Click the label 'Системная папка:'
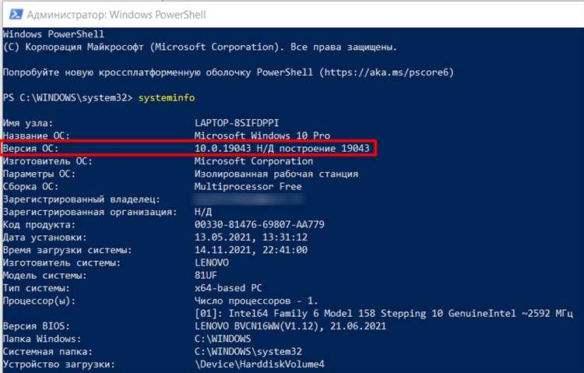Viewport: 584px width, 373px height. pyautogui.click(x=47, y=351)
